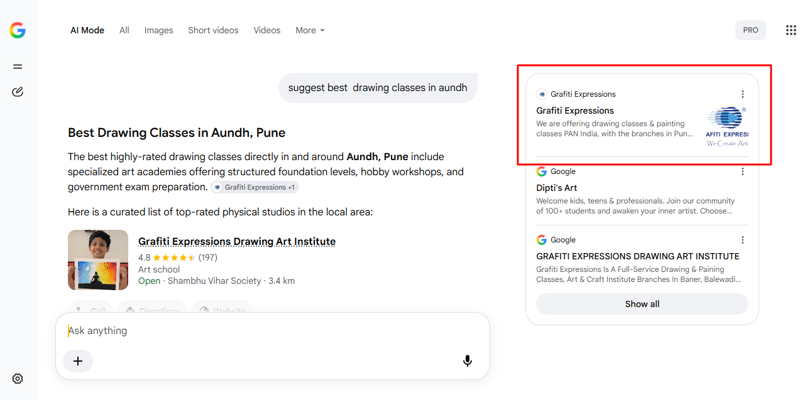Click the Show all button

click(642, 304)
